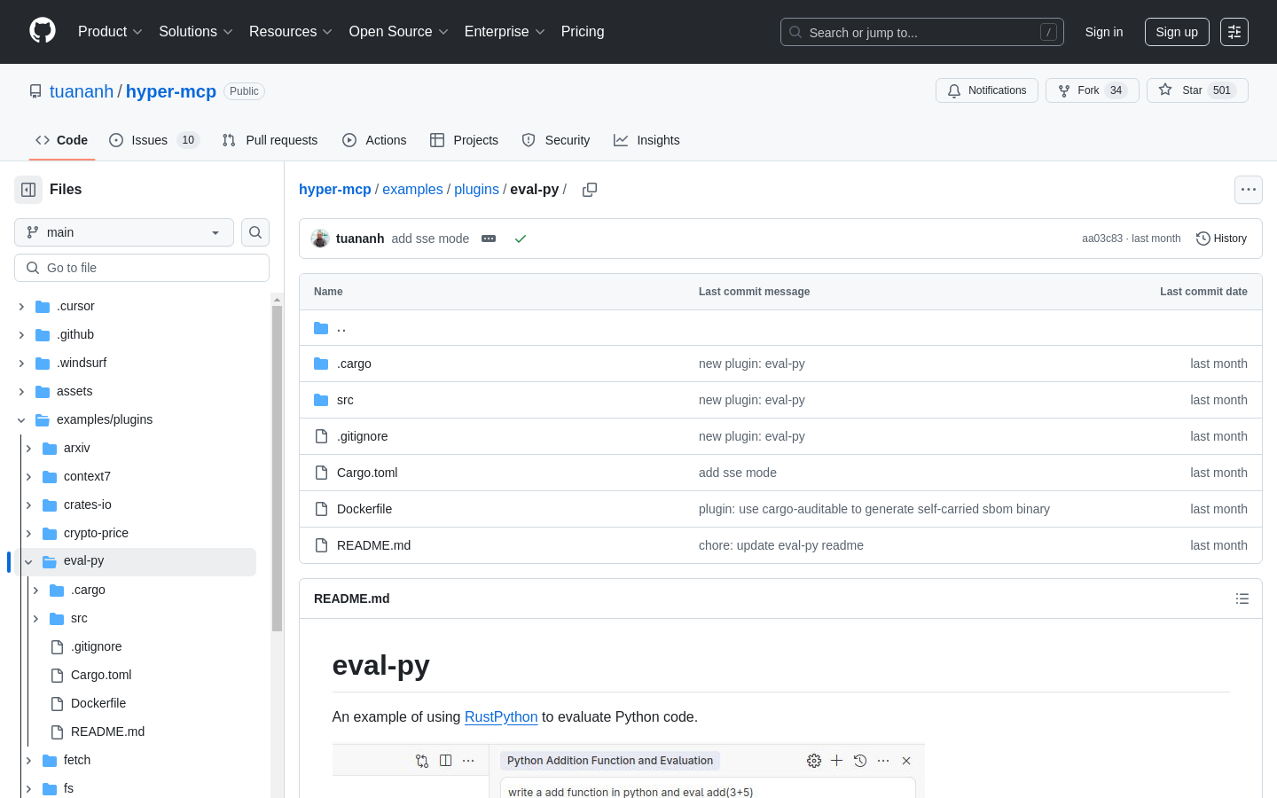Image resolution: width=1277 pixels, height=798 pixels.
Task: Select Cargo.toml in the sidebar tree
Action: pyautogui.click(x=101, y=676)
